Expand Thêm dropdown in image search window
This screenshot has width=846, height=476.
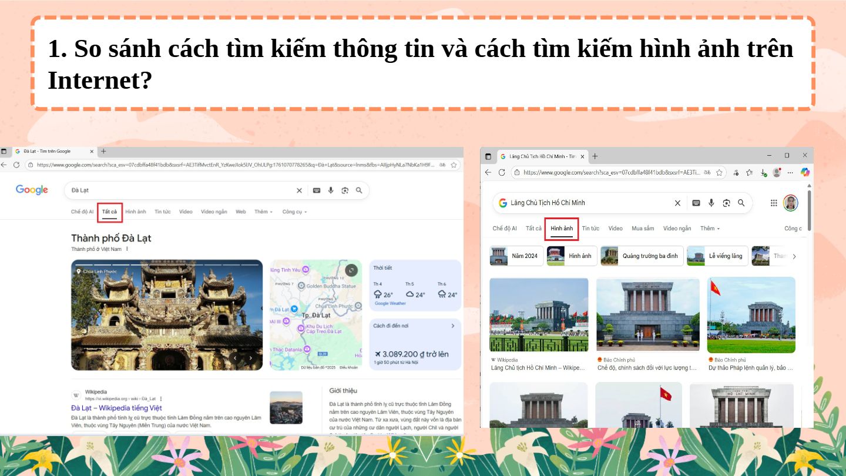(x=710, y=229)
